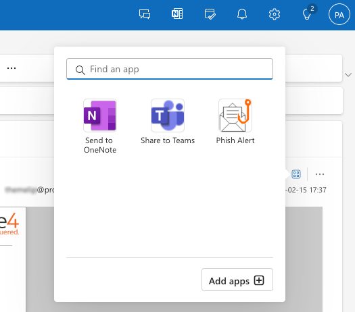The image size is (355, 312).
Task: Toggle the Apps grid icon beside message
Action: (x=296, y=174)
